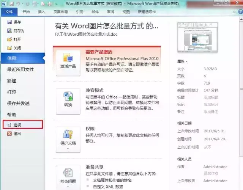Open the File (文件) tab
This screenshot has height=190, width=243.
coord(9,12)
